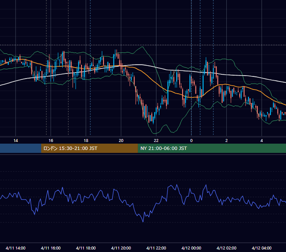Image resolution: width=286 pixels, height=252 pixels.
Task: Click the 0 hour axis label
Action: pyautogui.click(x=191, y=141)
